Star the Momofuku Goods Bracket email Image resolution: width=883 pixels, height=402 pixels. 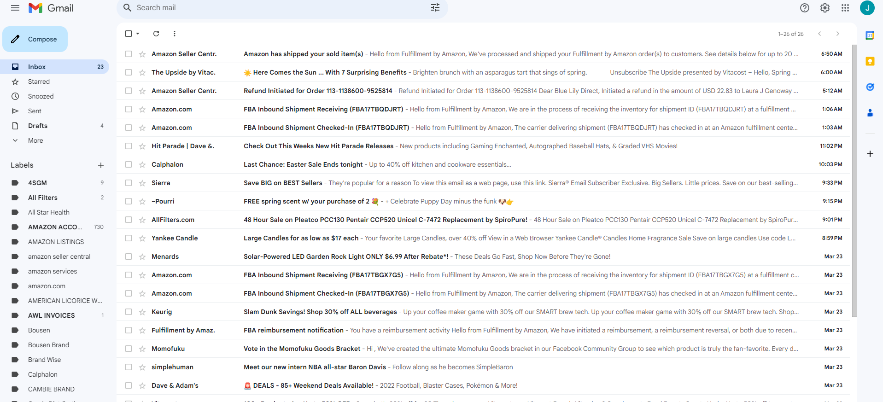[142, 349]
